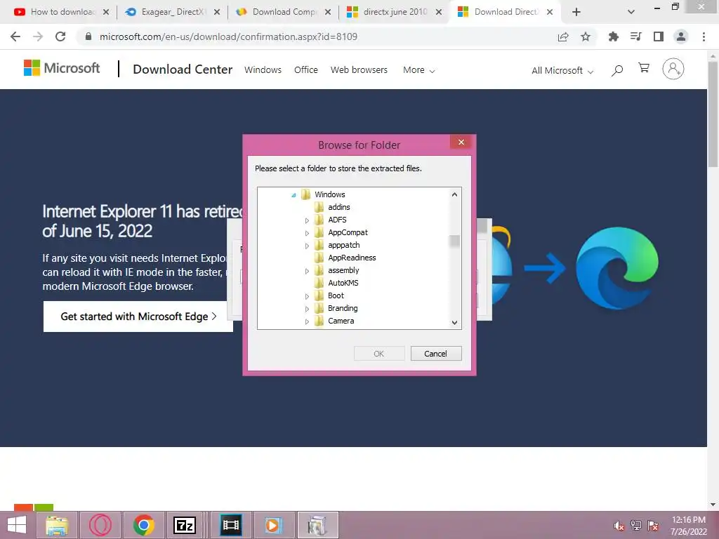The image size is (719, 539).
Task: Open the shopping cart icon
Action: click(644, 68)
